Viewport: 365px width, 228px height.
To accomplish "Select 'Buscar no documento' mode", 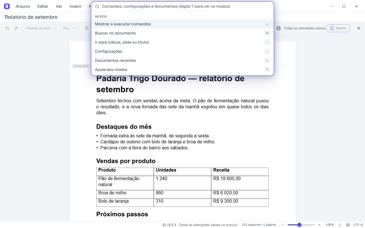I will (182, 33).
